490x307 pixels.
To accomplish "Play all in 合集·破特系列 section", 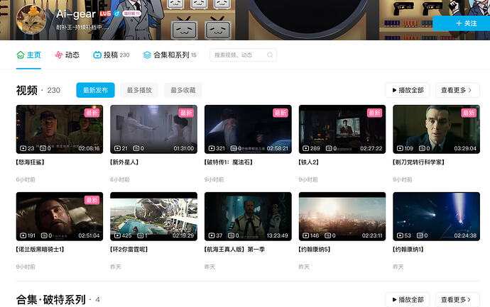I will [408, 299].
